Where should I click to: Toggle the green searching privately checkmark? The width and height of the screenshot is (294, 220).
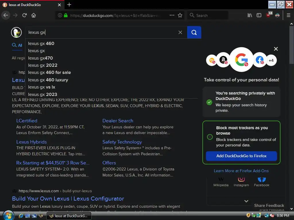click(x=209, y=102)
